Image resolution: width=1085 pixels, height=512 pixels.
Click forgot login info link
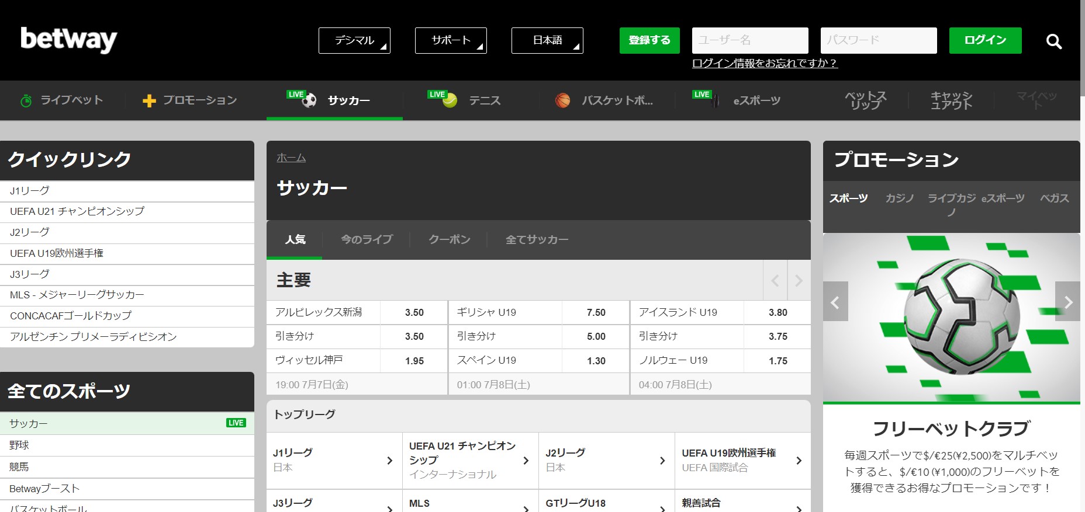765,63
